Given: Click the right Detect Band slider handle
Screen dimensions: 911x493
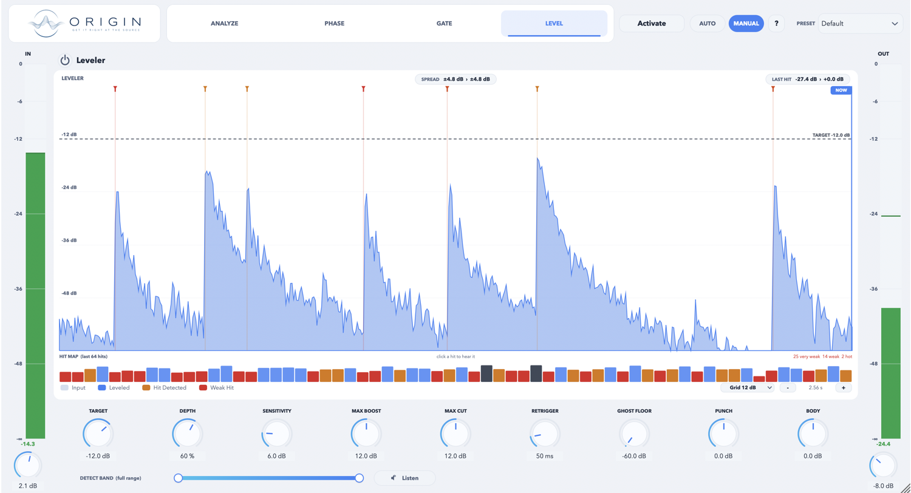Looking at the screenshot, I should pos(359,478).
